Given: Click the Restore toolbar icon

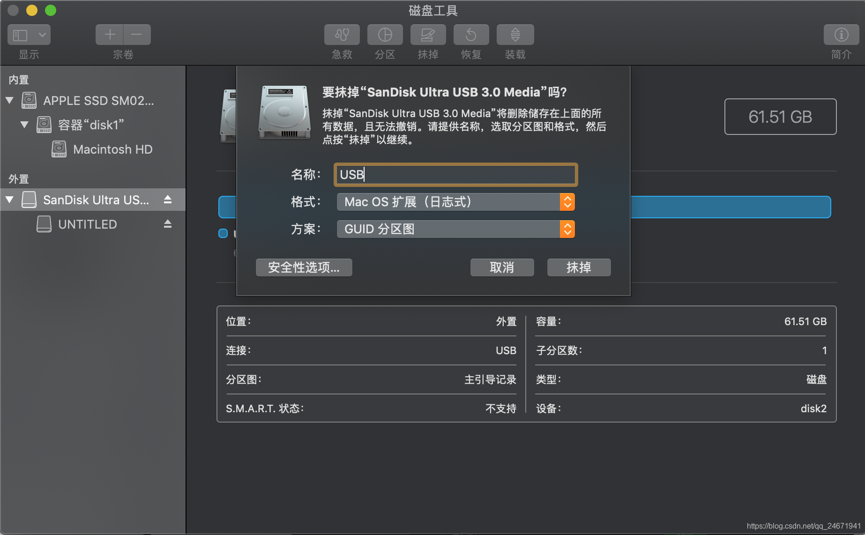Looking at the screenshot, I should point(471,35).
